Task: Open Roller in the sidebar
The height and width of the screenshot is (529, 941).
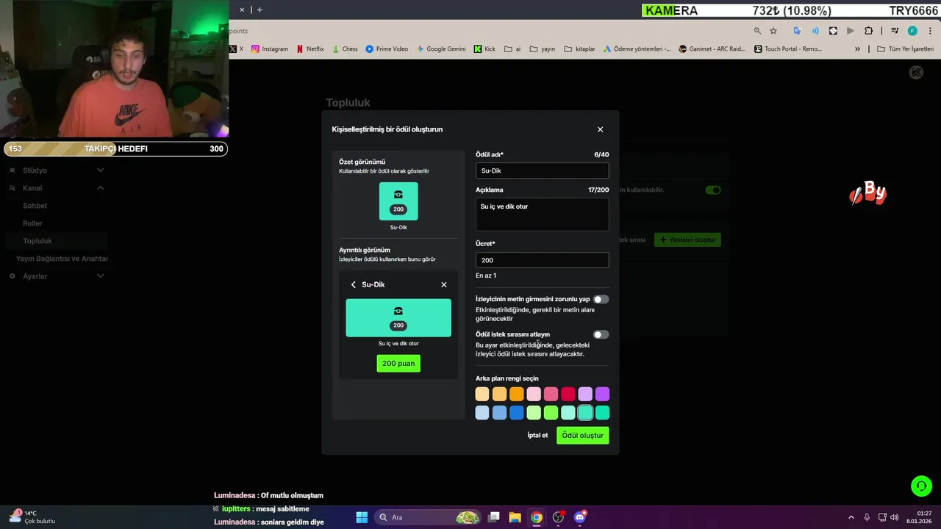Action: pyautogui.click(x=32, y=223)
